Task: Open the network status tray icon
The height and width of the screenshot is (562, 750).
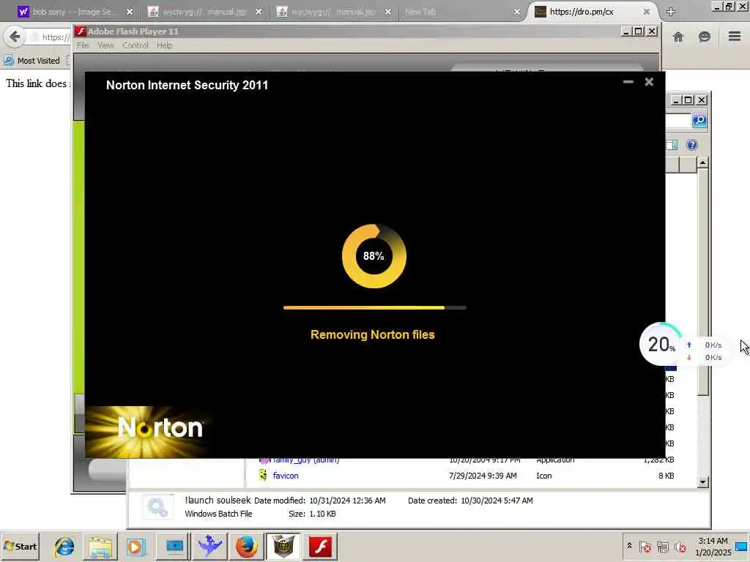Action: (x=662, y=546)
